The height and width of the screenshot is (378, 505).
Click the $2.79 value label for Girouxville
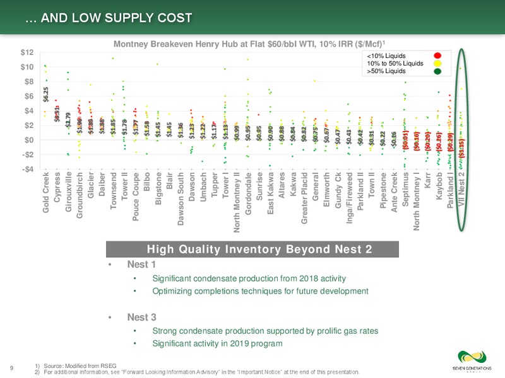(x=68, y=120)
